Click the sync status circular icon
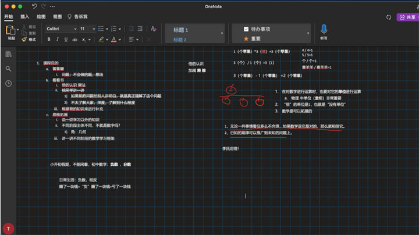The height and width of the screenshot is (235, 419). coord(388,17)
